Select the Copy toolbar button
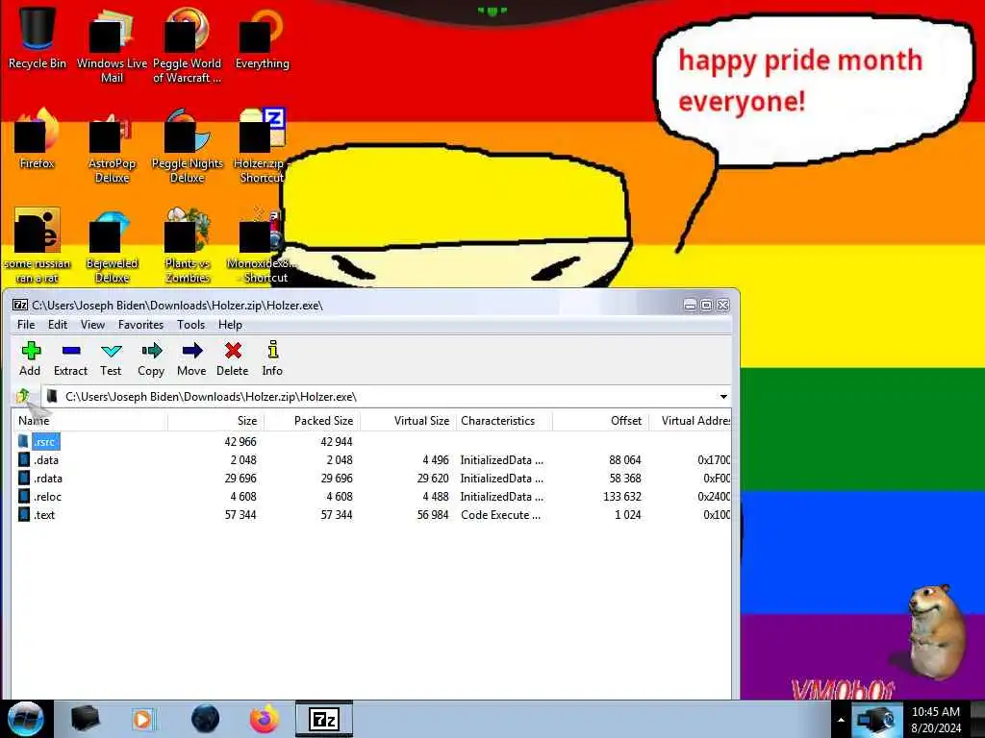Screen dimensions: 985x738 coord(151,358)
